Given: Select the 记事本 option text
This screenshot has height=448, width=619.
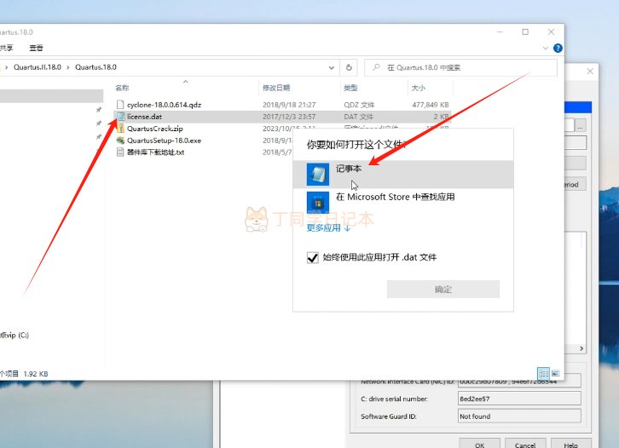Looking at the screenshot, I should [349, 169].
